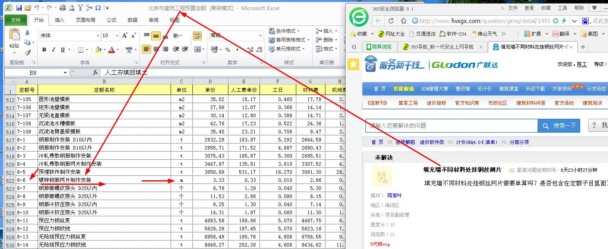Switch to the 插入 ribbon tab
Image resolution: width=608 pixels, height=249 pixels.
(x=59, y=20)
